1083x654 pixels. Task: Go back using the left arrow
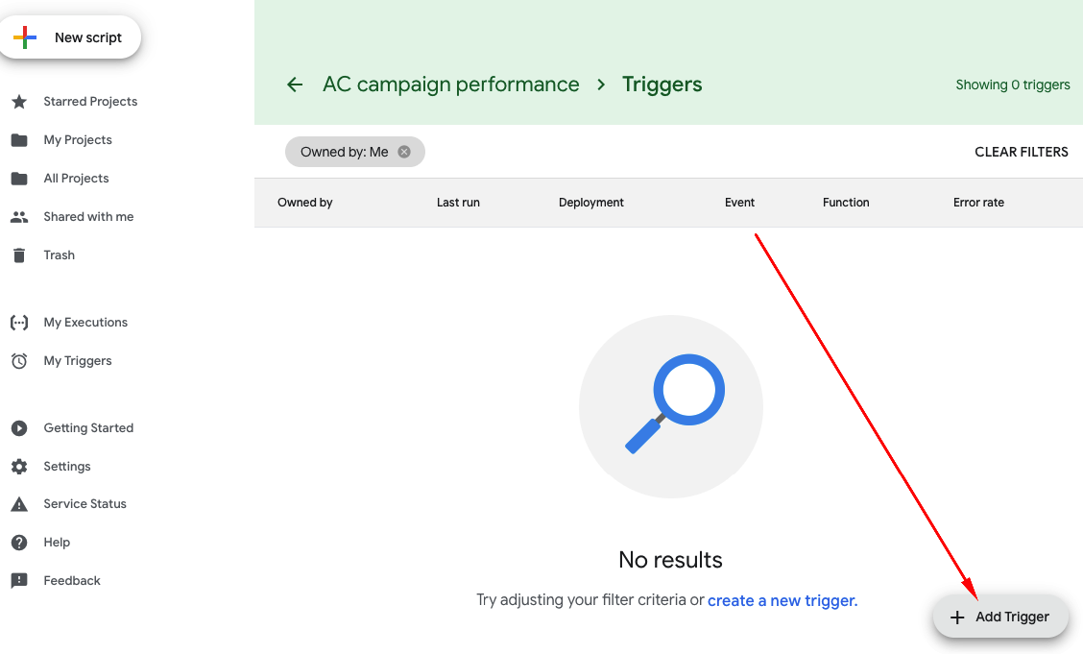coord(295,85)
